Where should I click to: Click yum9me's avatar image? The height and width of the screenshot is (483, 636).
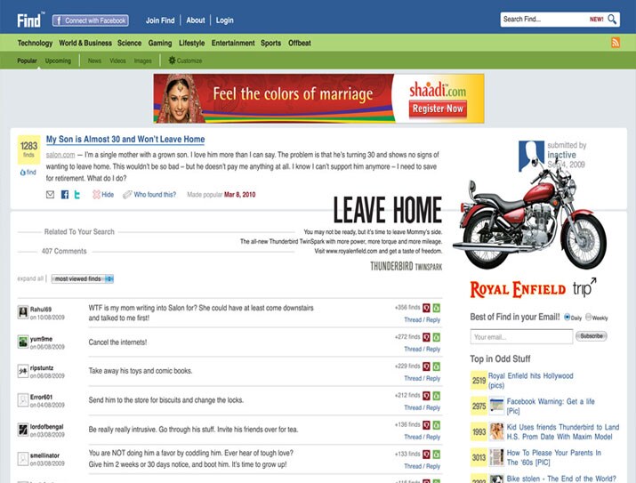point(23,342)
